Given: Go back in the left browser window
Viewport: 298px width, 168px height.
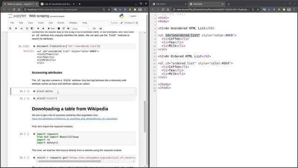Looking at the screenshot, I should pyautogui.click(x=4, y=9).
